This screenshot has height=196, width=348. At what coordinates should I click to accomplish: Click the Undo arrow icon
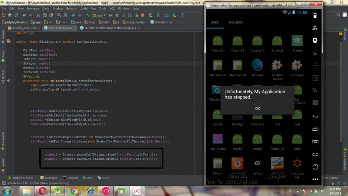click(x=24, y=15)
